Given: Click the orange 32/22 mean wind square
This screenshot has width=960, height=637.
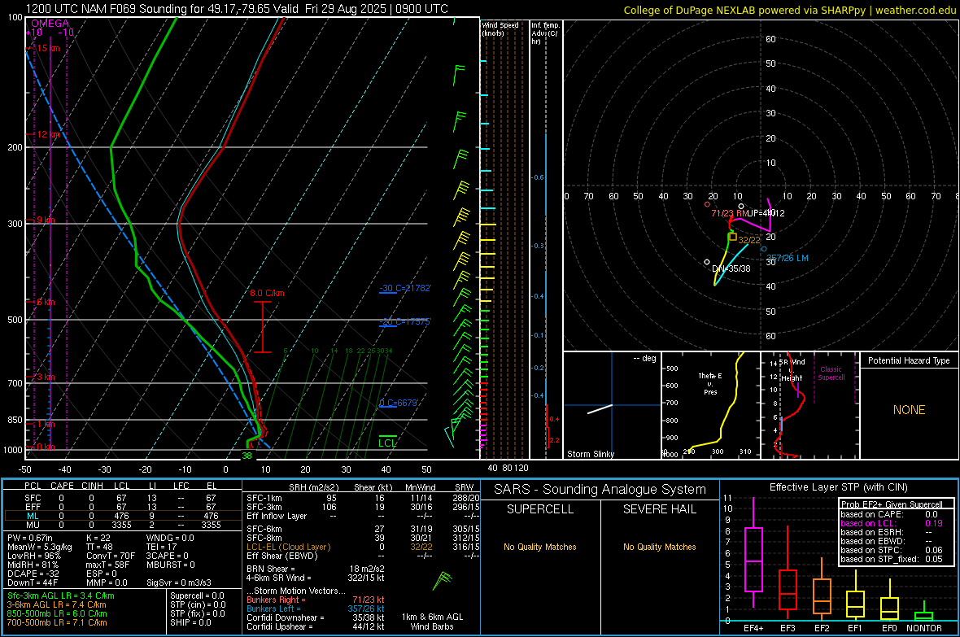Looking at the screenshot, I should (x=733, y=237).
